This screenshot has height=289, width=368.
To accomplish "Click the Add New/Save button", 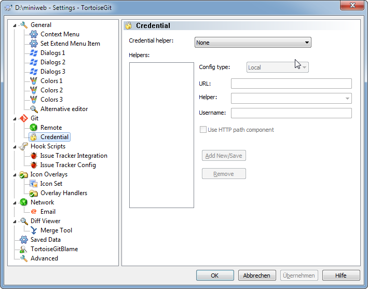I will point(224,156).
